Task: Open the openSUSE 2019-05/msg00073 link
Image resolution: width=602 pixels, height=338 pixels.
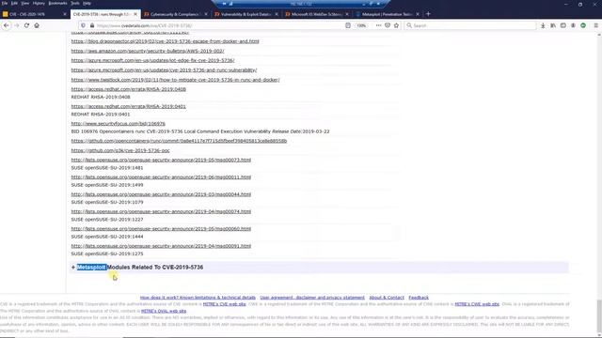Action: pos(161,160)
